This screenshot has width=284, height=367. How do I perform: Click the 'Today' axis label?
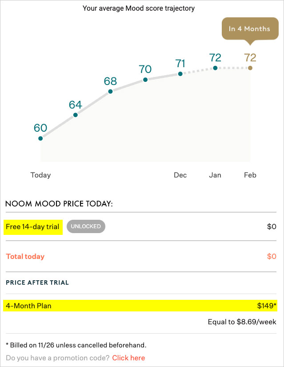[40, 175]
